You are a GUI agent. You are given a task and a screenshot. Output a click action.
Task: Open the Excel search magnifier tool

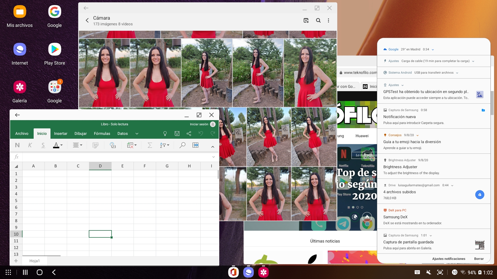coord(182,145)
